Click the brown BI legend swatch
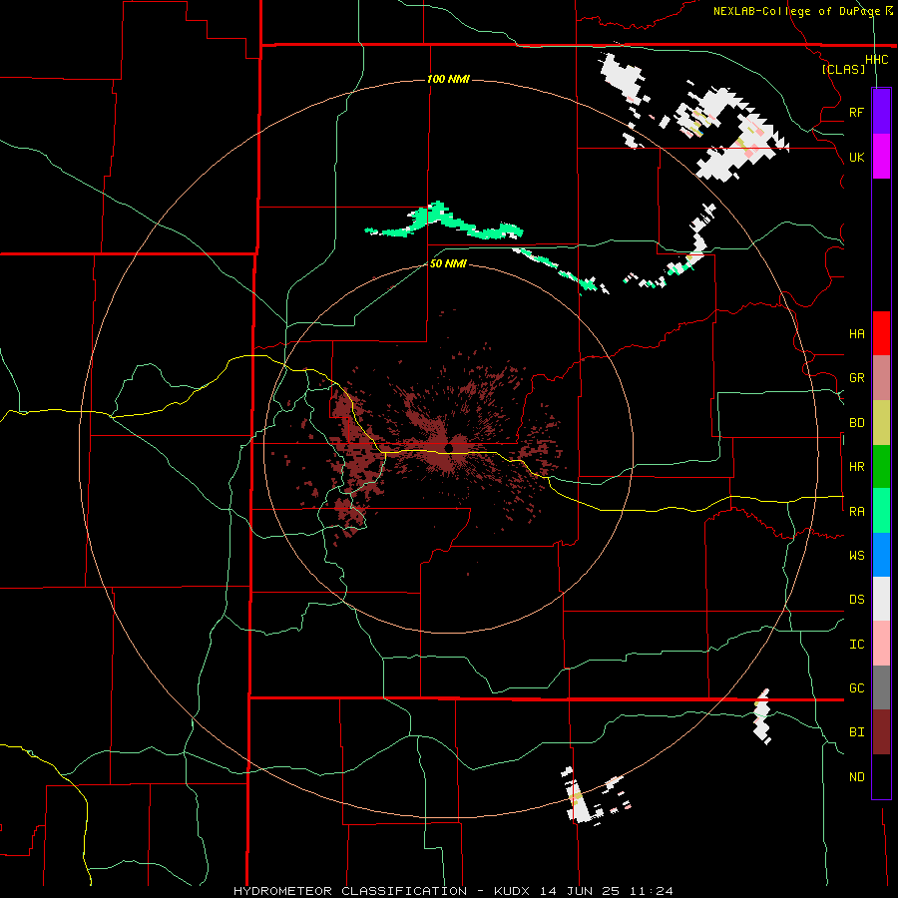 (881, 732)
